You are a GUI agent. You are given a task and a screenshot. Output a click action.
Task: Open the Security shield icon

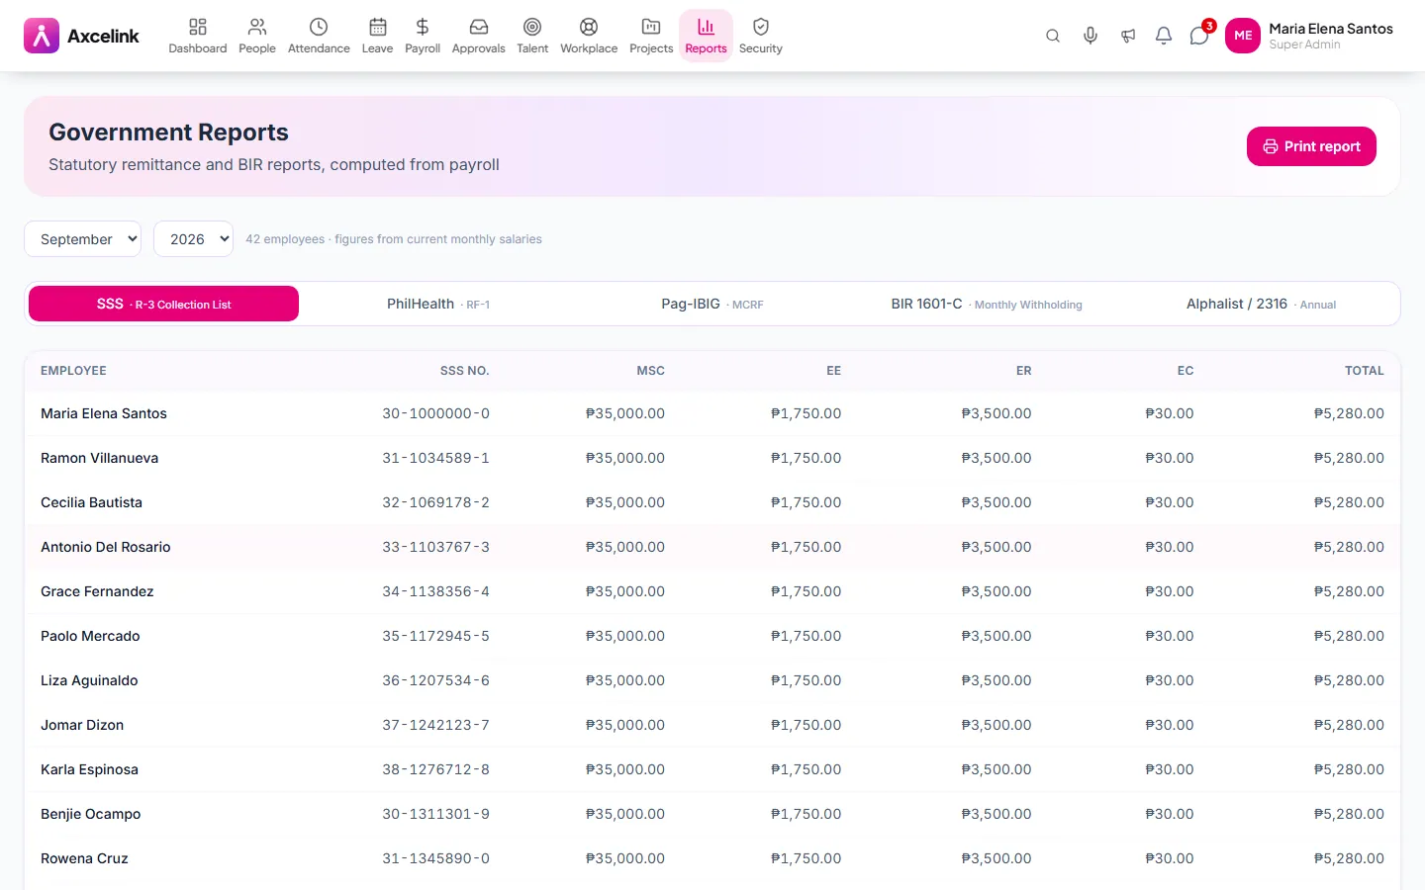[x=761, y=27]
